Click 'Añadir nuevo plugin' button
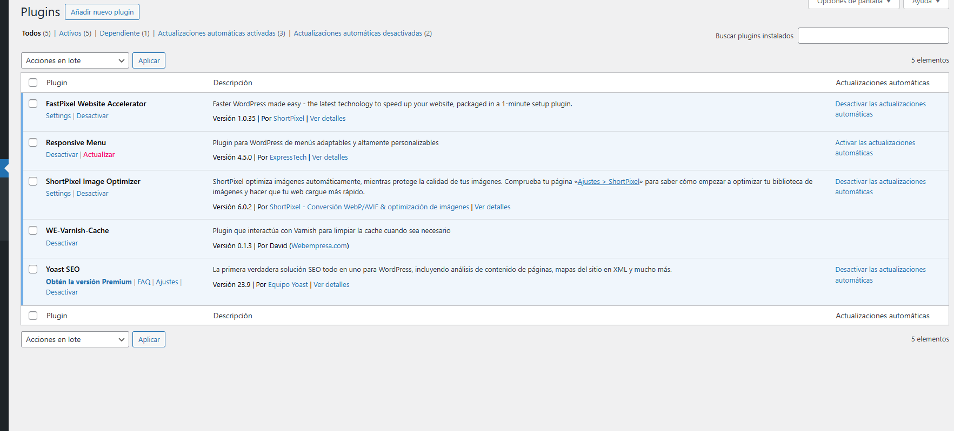 click(x=102, y=12)
